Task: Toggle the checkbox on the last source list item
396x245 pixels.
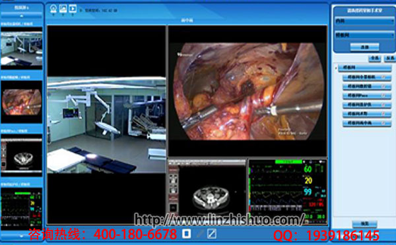Action: [383, 122]
